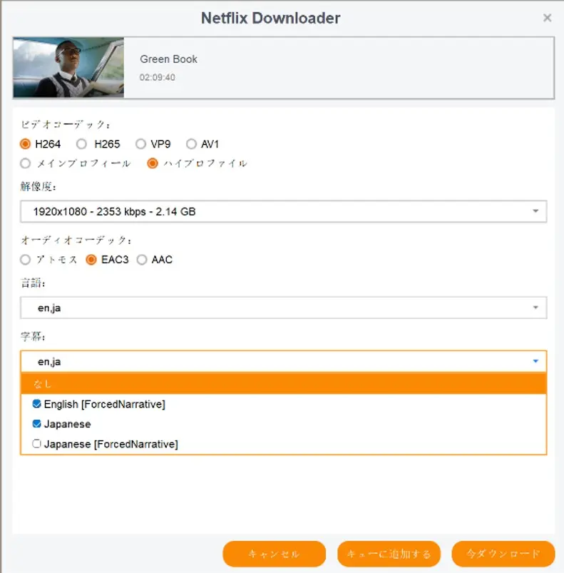Click the resolution dropdown arrow icon
564x573 pixels.
pos(535,211)
